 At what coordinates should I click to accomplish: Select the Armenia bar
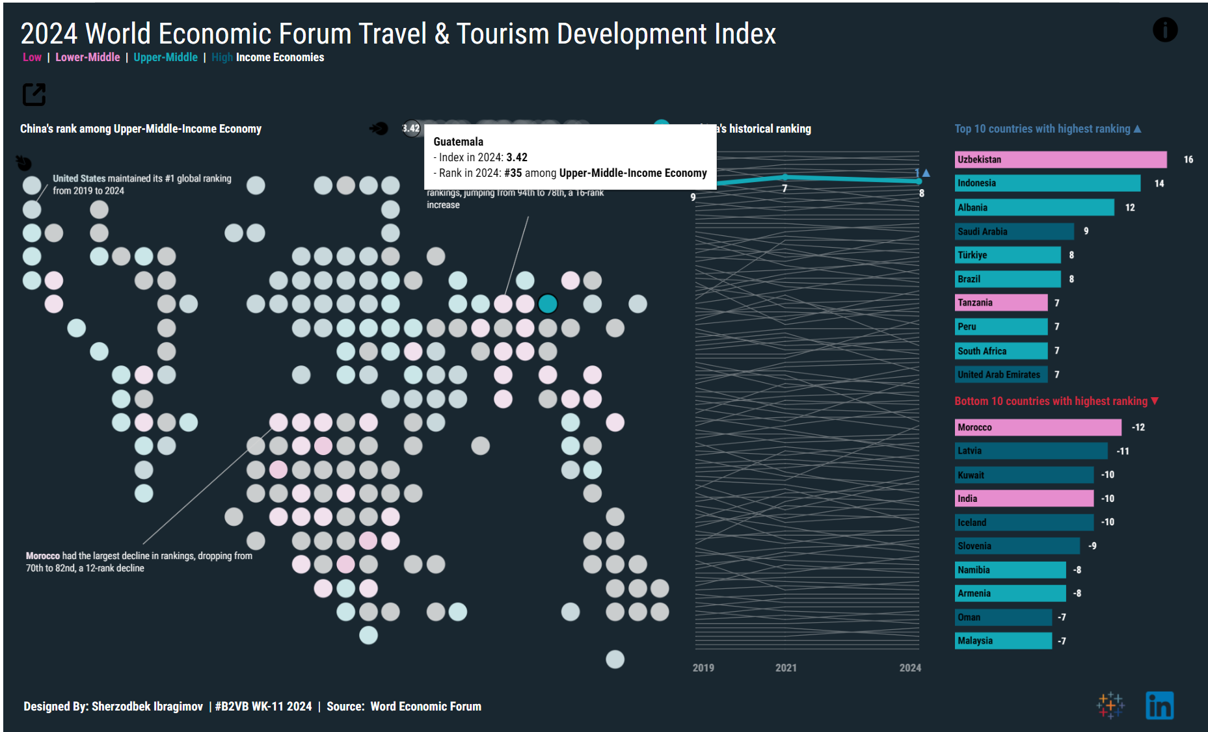tap(1010, 593)
